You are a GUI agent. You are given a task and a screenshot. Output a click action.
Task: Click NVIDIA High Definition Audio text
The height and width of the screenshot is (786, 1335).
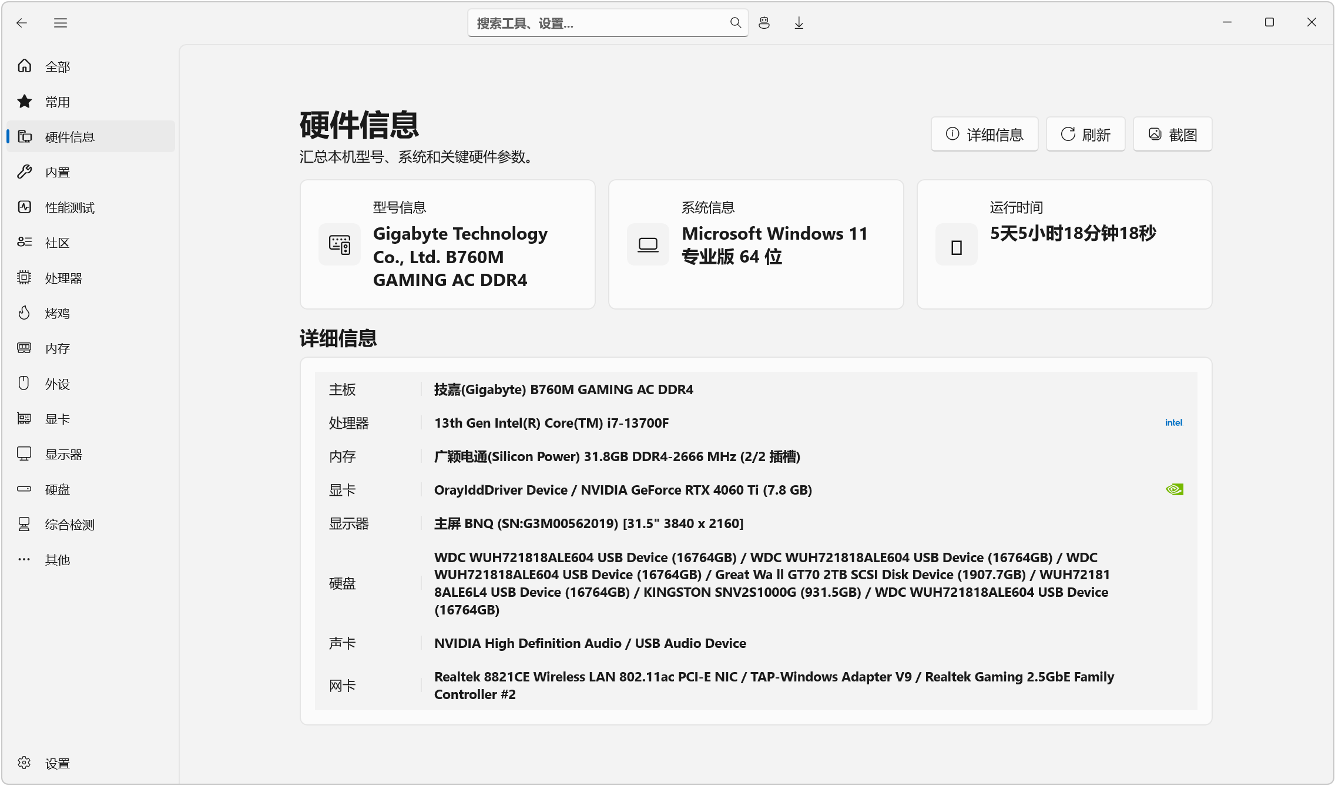pos(590,643)
